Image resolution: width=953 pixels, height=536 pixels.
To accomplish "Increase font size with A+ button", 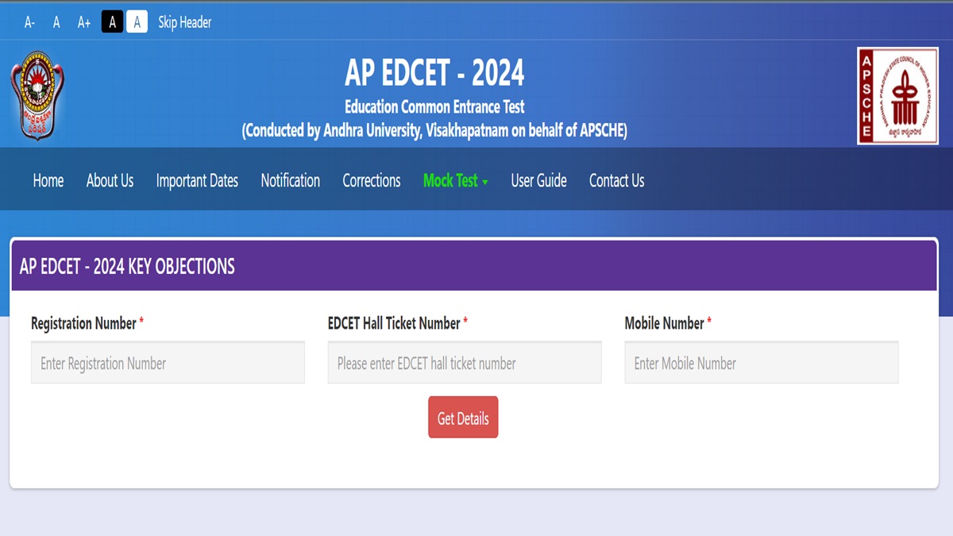I will tap(84, 22).
